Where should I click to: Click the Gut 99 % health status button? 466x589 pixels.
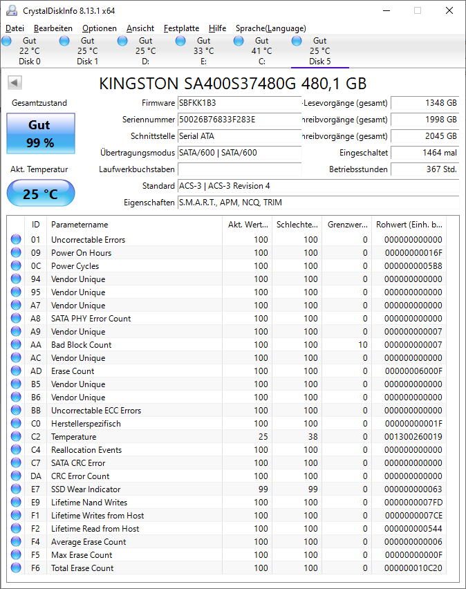[41, 133]
